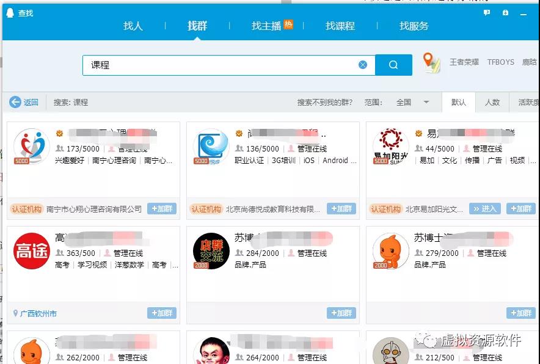Click the 5000 member badge on first group avatar
The image size is (540, 364).
22,162
